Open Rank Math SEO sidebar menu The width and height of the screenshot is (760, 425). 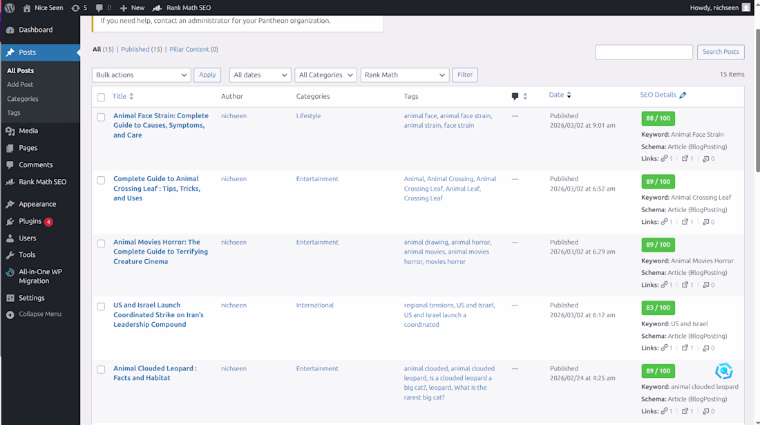(41, 182)
